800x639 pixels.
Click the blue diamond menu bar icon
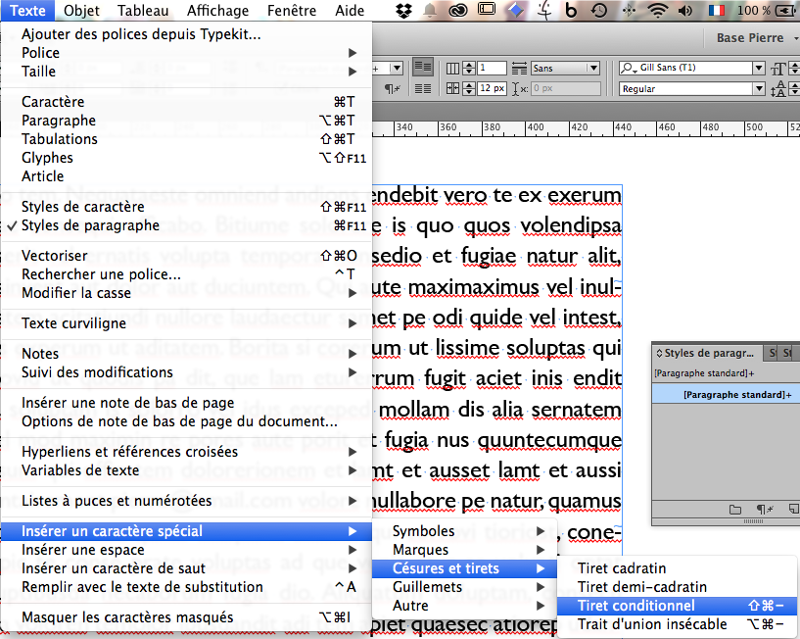point(515,10)
